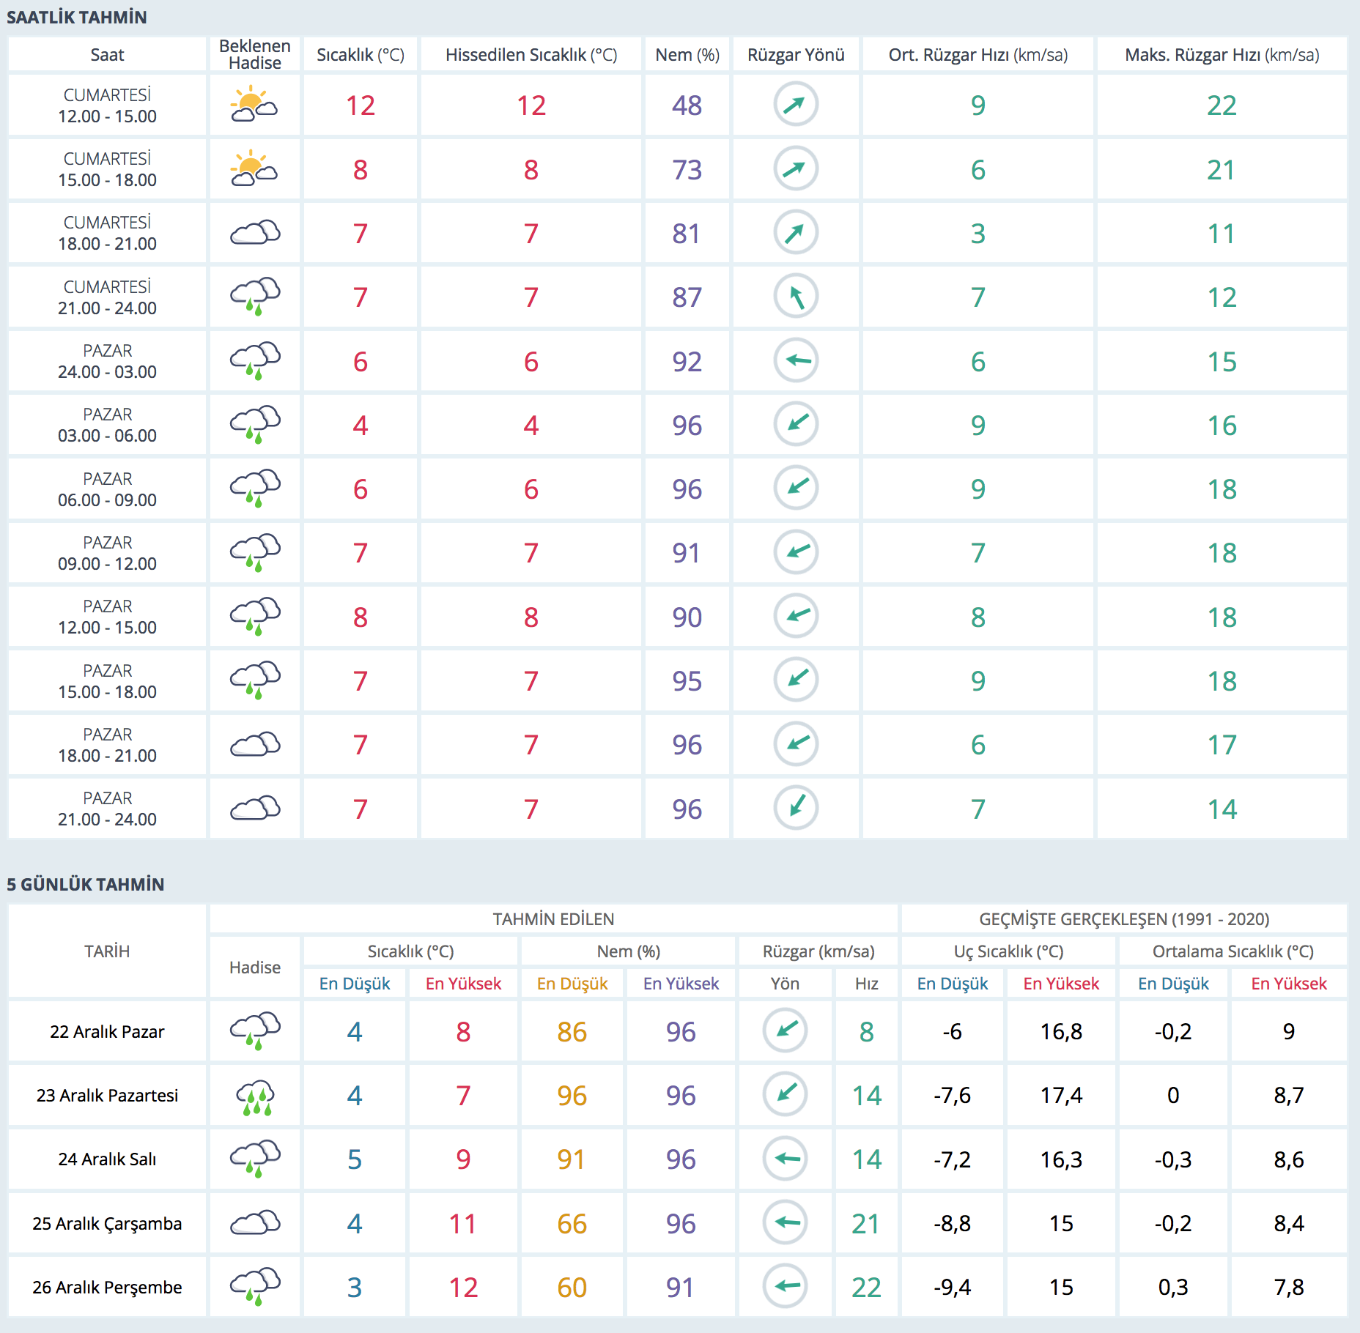Click the cloudy icon for Pazar 21.00 - 24.00

click(x=254, y=809)
